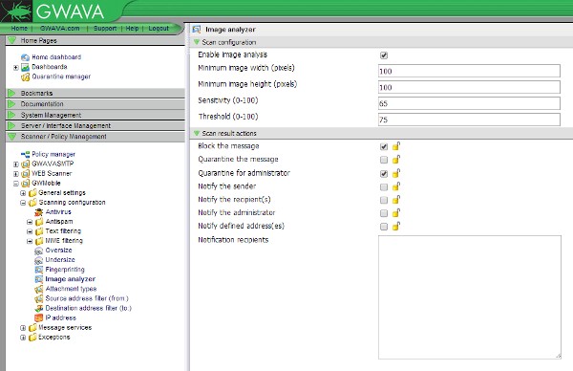Click lock icon beside Quarantine the message
The width and height of the screenshot is (573, 371).
coord(396,159)
